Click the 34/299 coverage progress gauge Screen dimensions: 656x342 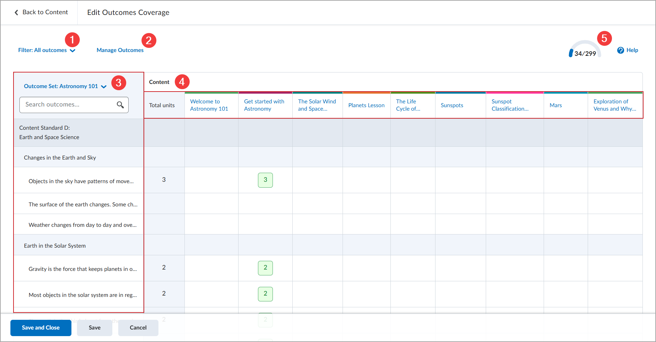tap(585, 50)
